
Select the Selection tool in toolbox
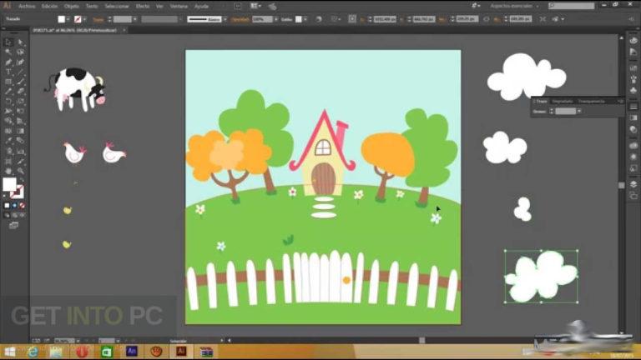[x=8, y=42]
